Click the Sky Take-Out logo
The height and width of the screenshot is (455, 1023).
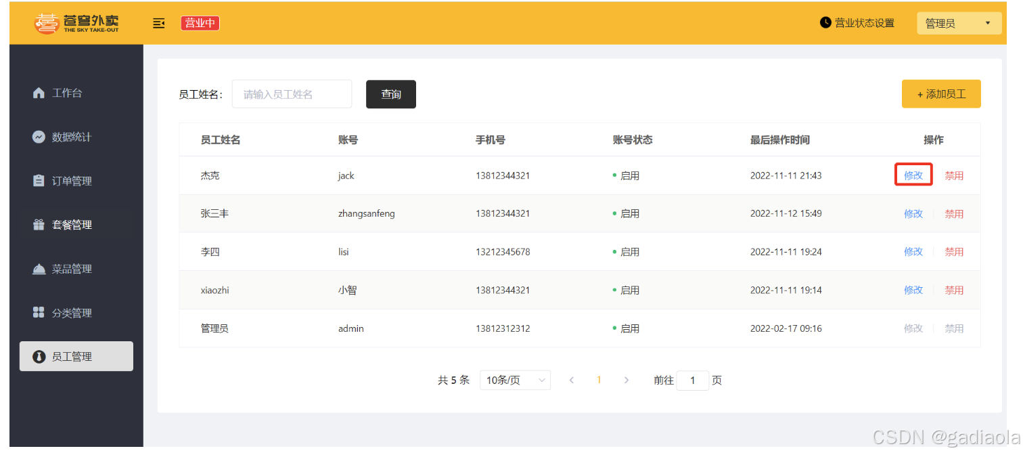pyautogui.click(x=76, y=23)
